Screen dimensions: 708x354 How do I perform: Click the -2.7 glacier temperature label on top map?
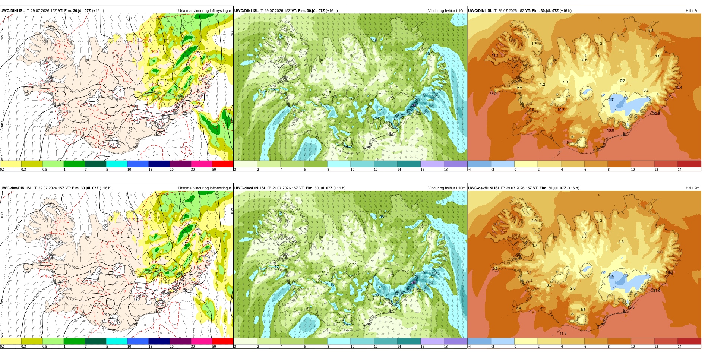click(x=610, y=100)
